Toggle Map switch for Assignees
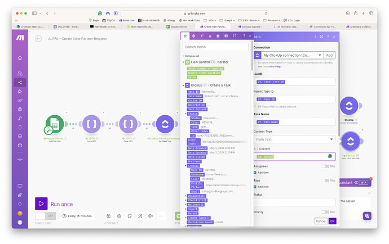Viewport: 389px width, 244px height. tap(325, 166)
